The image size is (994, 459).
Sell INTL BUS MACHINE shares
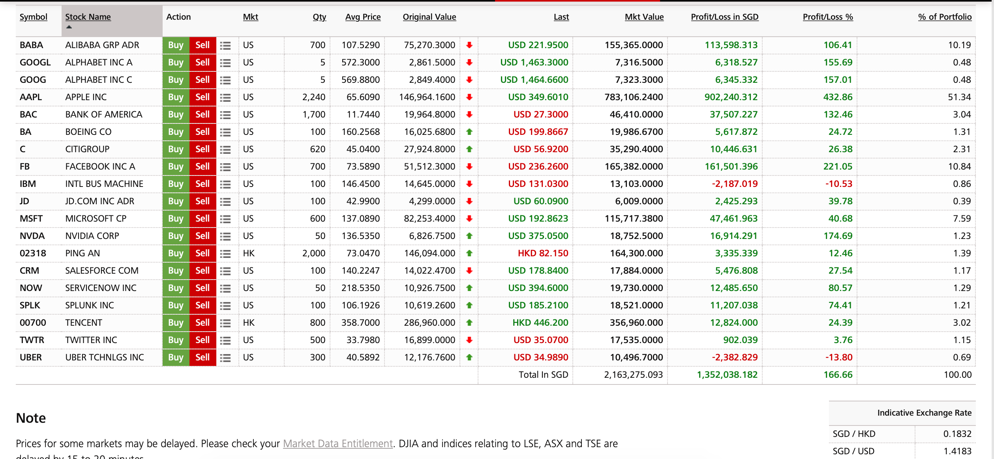203,184
